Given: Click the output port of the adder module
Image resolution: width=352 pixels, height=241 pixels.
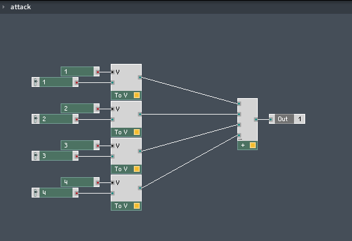Looking at the screenshot, I should [256, 119].
